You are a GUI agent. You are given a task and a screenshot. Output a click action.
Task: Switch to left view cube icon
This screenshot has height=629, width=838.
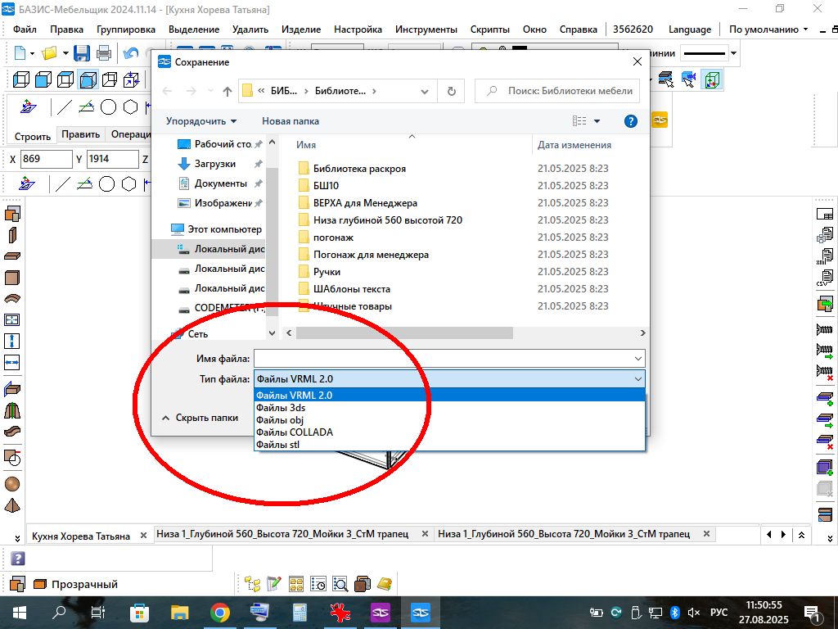20,79
